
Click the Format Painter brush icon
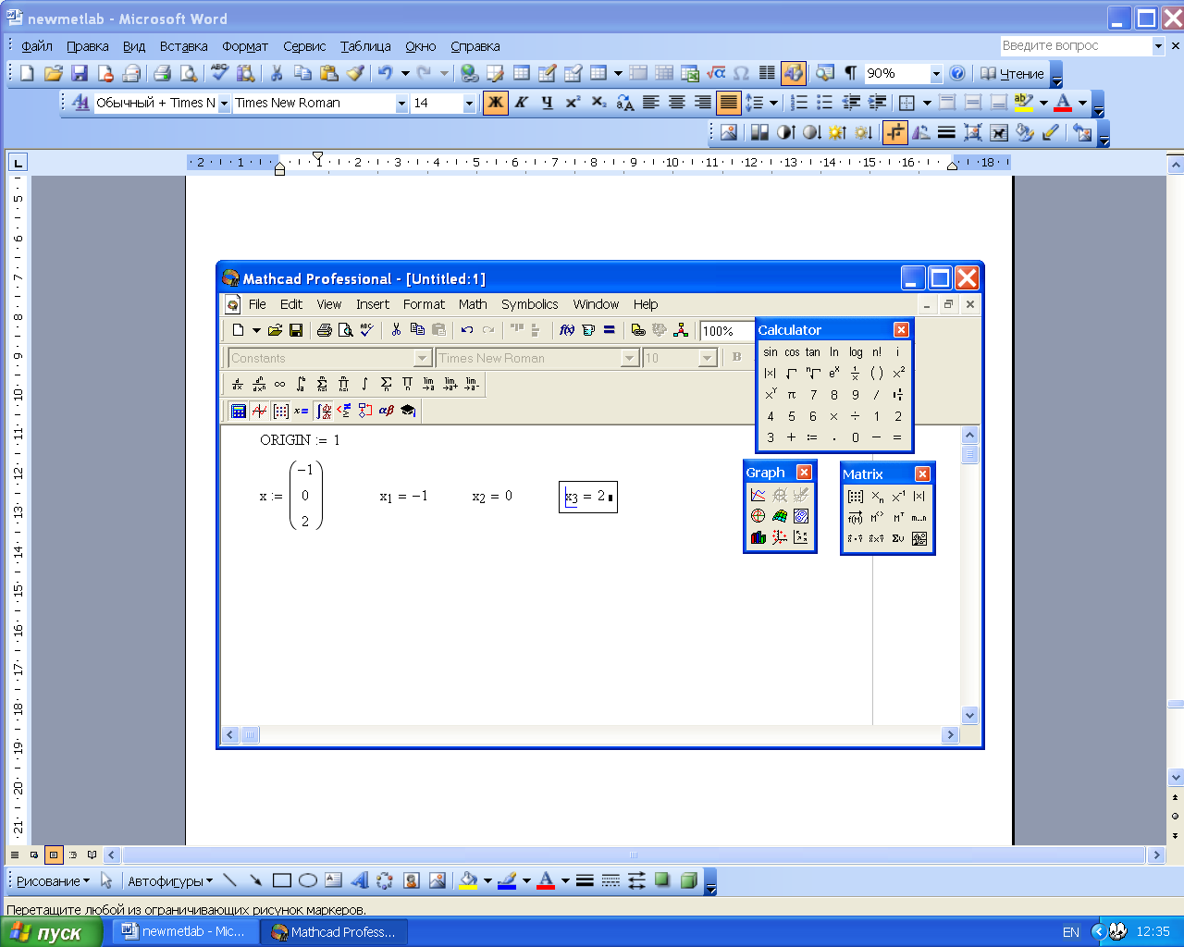(x=355, y=73)
